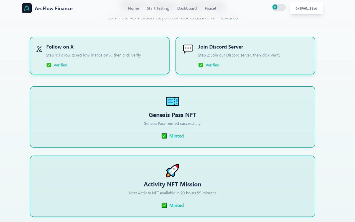Viewport: 355px width, 222px height.
Task: Click the Activity NFT rocket icon
Action: coord(172,171)
